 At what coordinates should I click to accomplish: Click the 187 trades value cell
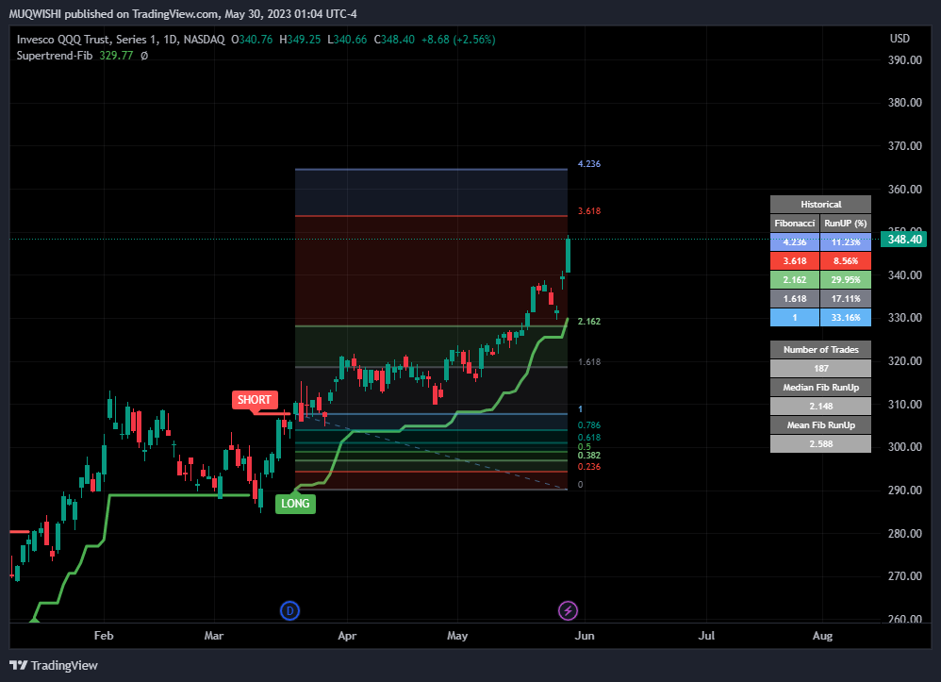click(820, 368)
